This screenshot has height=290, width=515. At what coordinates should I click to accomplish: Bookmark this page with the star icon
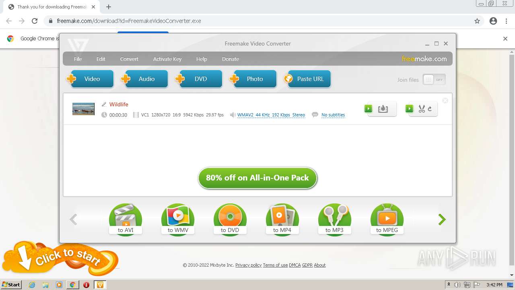click(477, 21)
